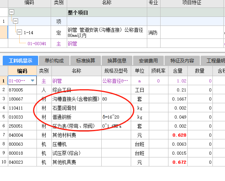Open the 01-00 code dropdown arrow
This screenshot has height=181, width=225.
click(x=33, y=81)
